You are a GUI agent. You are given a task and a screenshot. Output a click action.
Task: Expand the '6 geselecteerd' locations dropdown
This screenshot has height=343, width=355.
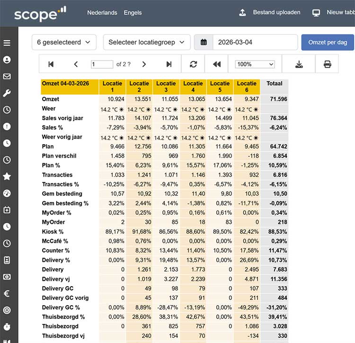(x=64, y=42)
